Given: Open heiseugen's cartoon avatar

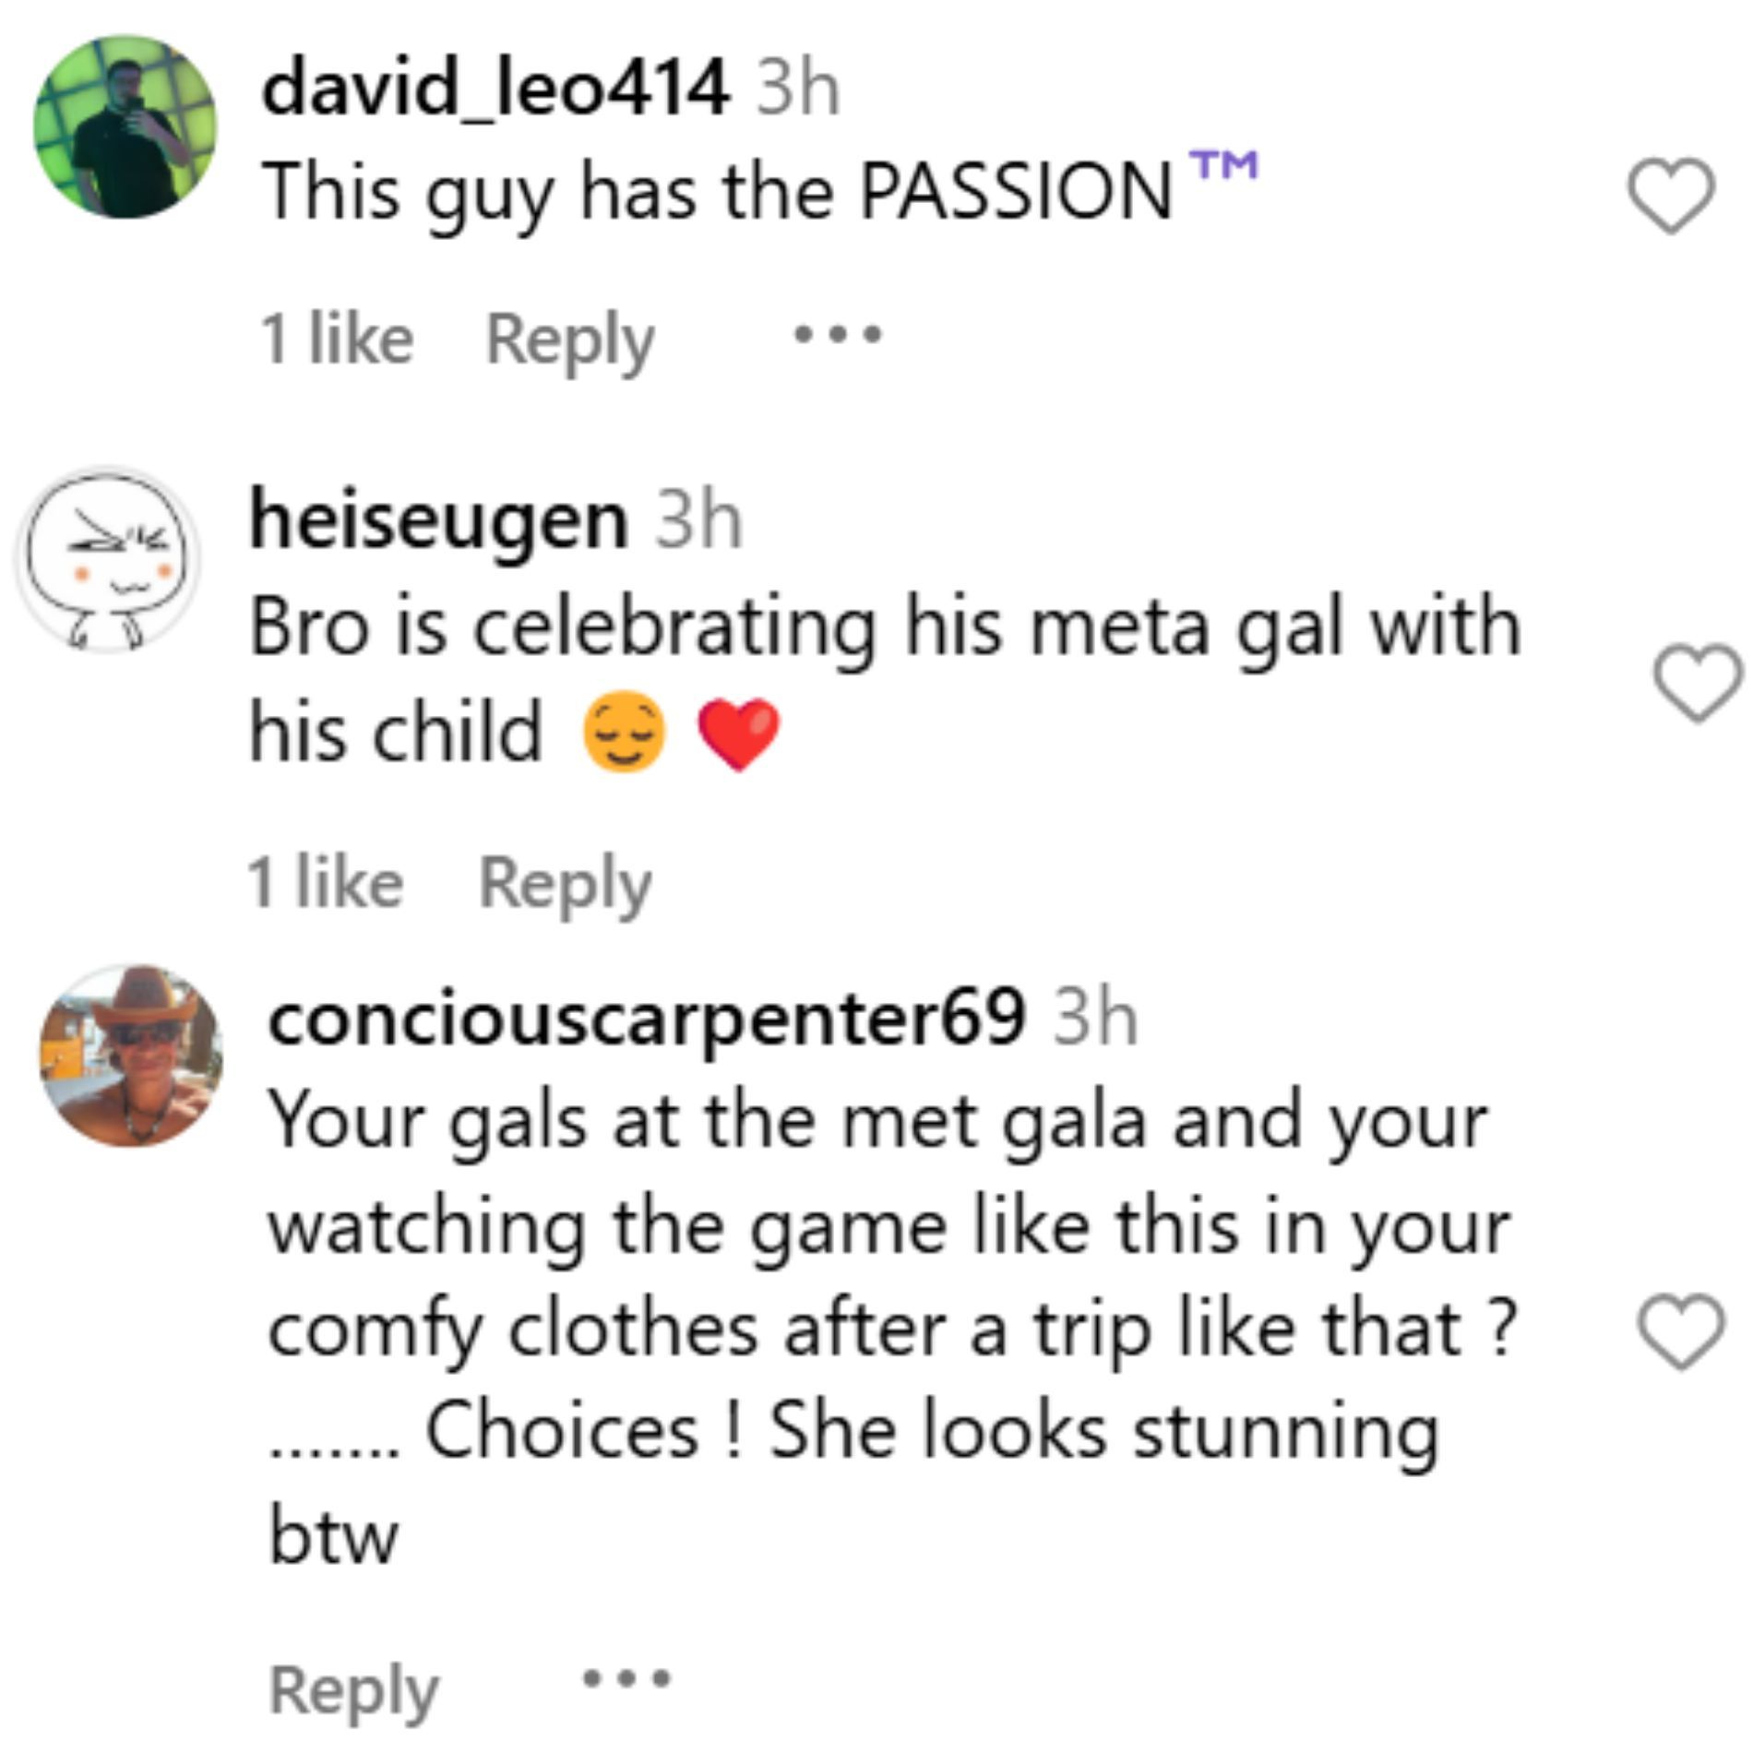Looking at the screenshot, I should tap(107, 560).
